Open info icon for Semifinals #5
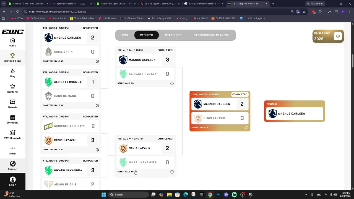This screenshot has width=354, height=199. (172, 83)
